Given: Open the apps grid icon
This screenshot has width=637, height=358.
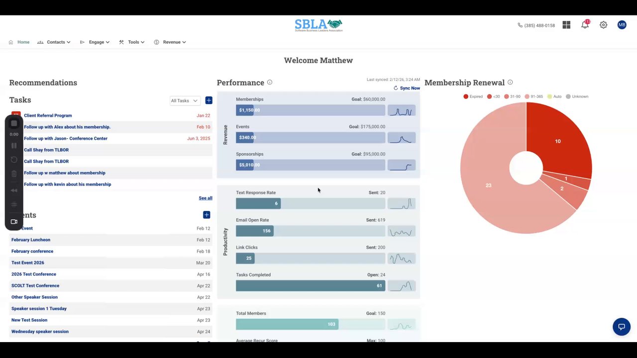Looking at the screenshot, I should [x=566, y=25].
